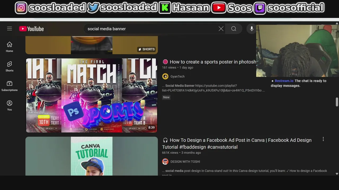Click the Instagram icon in the overlay banner
The height and width of the screenshot is (190, 339).
click(21, 8)
